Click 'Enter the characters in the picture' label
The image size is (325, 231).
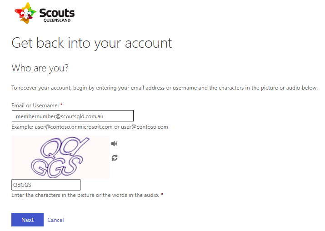[85, 195]
